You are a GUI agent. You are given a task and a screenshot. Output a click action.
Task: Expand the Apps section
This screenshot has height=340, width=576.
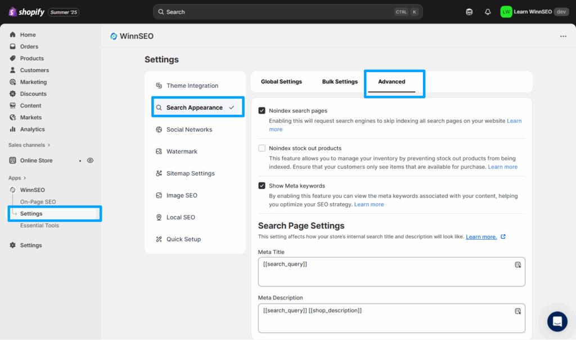tap(17, 178)
